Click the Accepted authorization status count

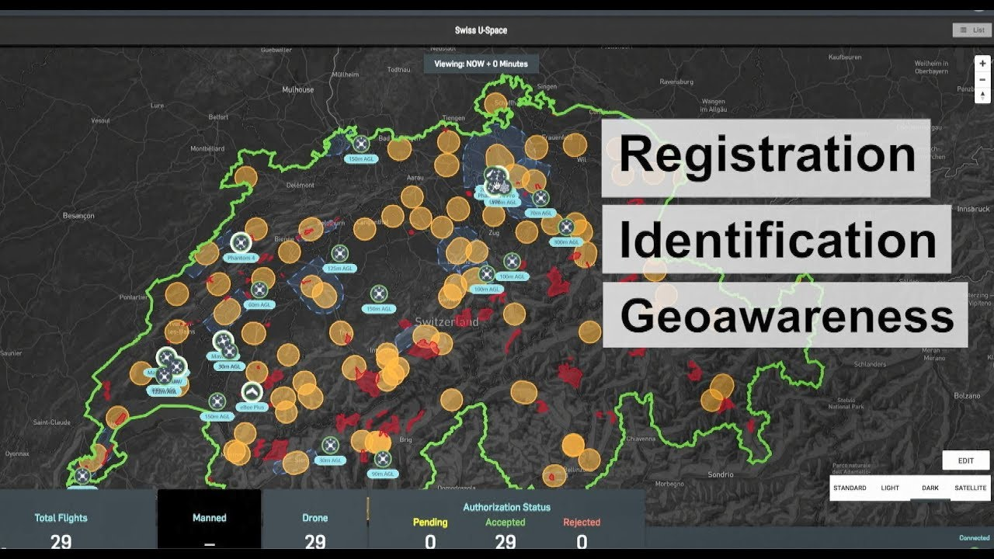tap(505, 540)
